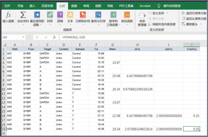Image resolution: width=208 pixels, height=137 pixels.
Task: Switch to the Review (审阅) tab
Action: 86,6
